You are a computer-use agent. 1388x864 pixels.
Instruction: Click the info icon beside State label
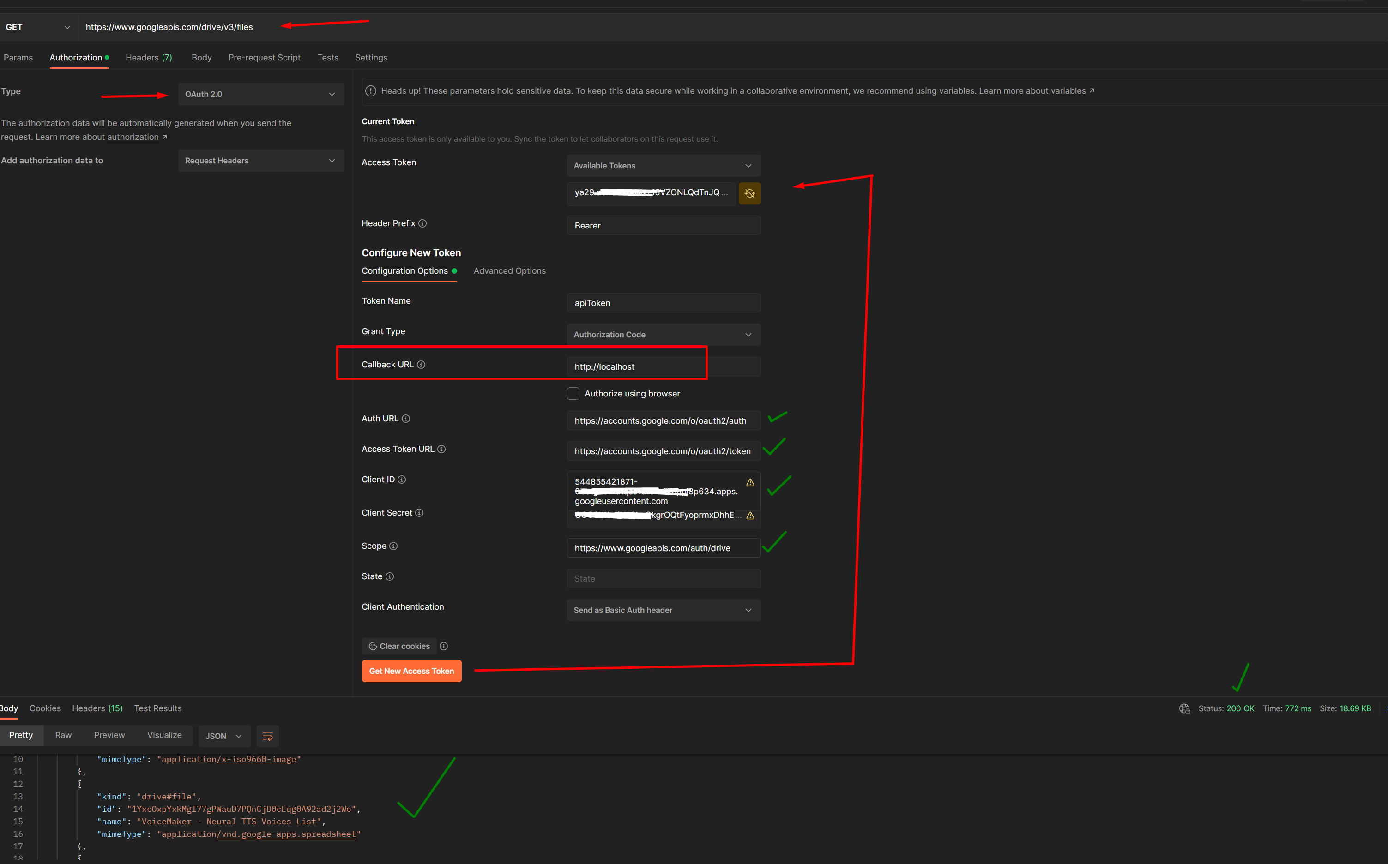390,576
